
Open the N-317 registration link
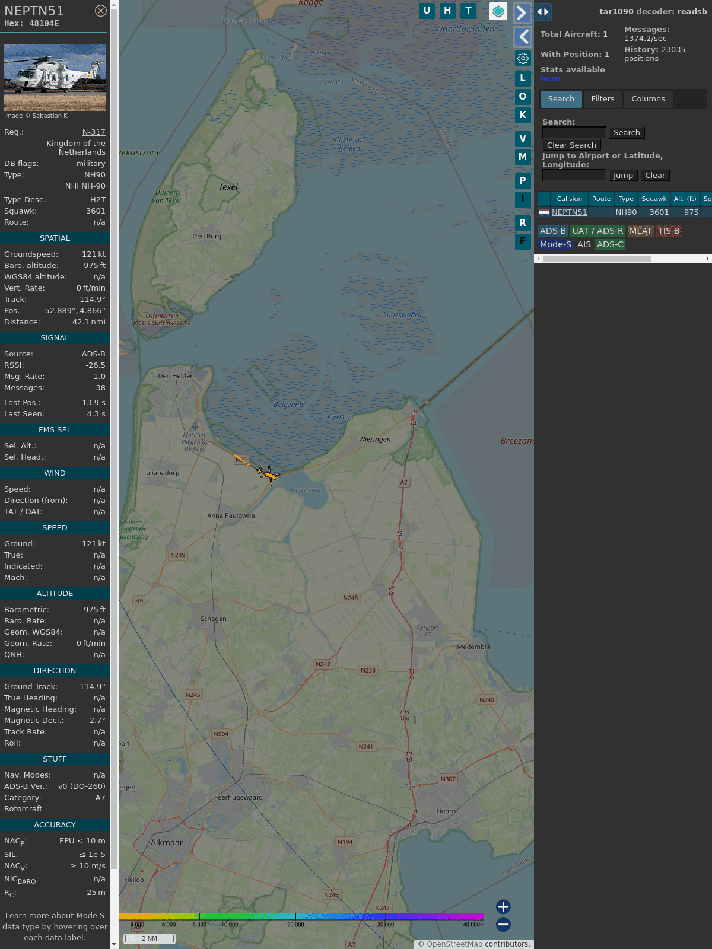[94, 132]
